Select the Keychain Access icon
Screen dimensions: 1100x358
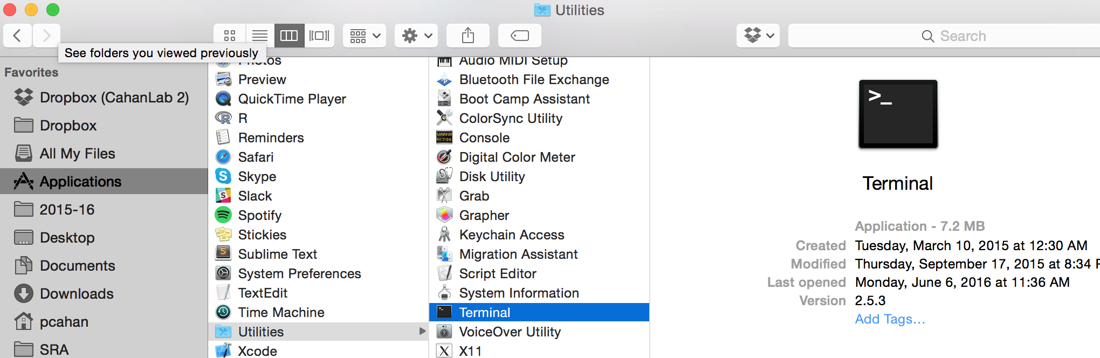pos(444,235)
